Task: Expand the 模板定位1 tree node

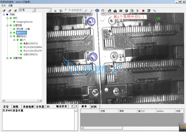Action: click(11, 33)
